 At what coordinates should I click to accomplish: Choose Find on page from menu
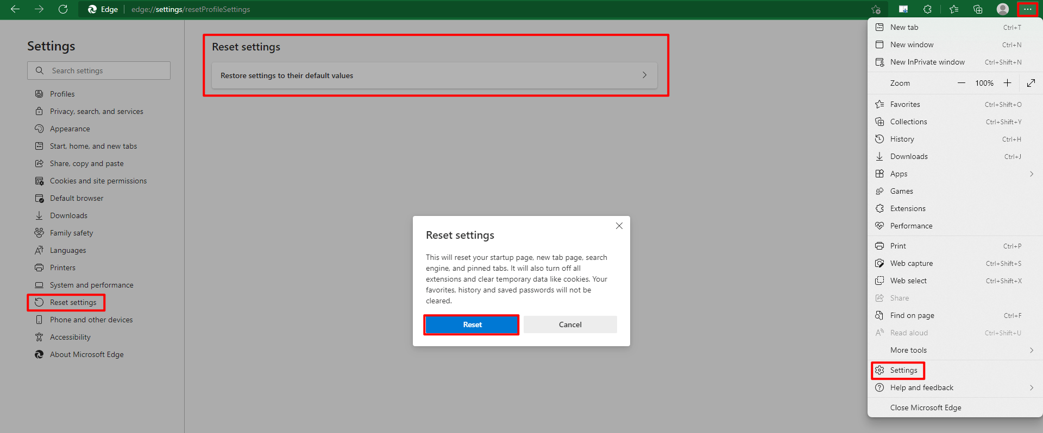[955, 315]
